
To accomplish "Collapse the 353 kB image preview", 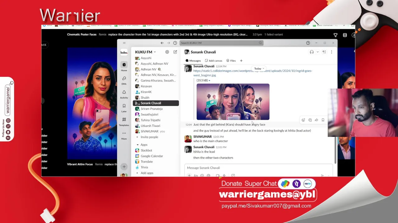I will click(203, 81).
